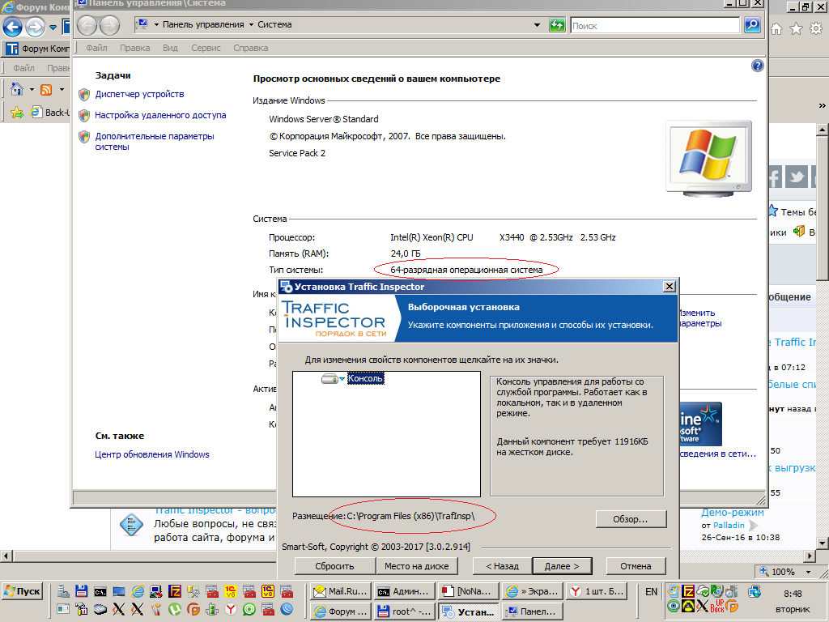Click the Консоль component drive icon

(329, 379)
